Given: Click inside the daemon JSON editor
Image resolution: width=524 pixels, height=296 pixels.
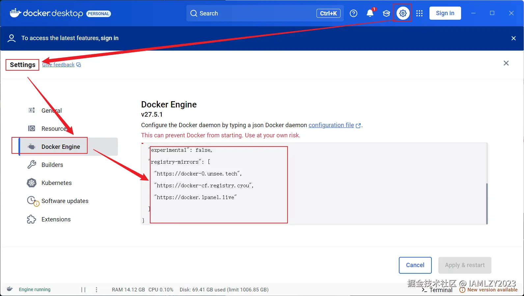Looking at the screenshot, I should pos(314,184).
